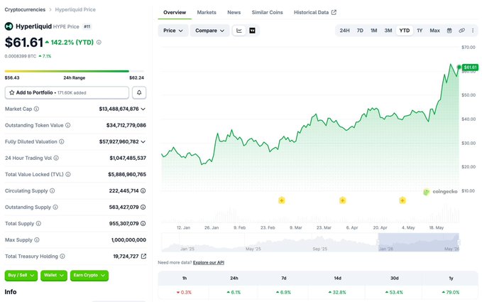The height and width of the screenshot is (302, 482).
Task: Show Fully Diluted Valuation info icon
Action: point(62,141)
